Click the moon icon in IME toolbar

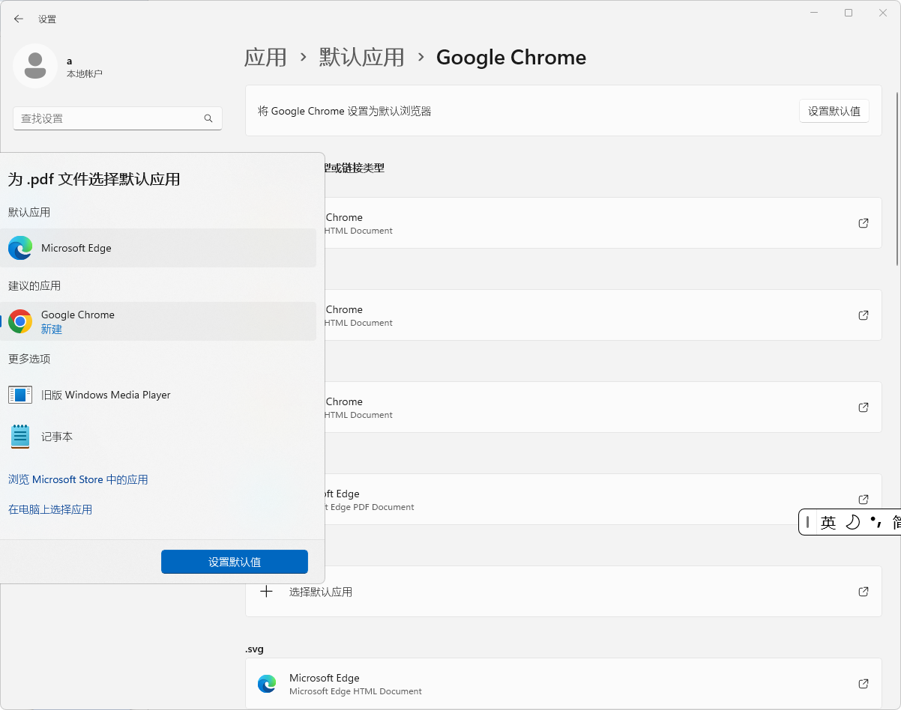tap(852, 523)
